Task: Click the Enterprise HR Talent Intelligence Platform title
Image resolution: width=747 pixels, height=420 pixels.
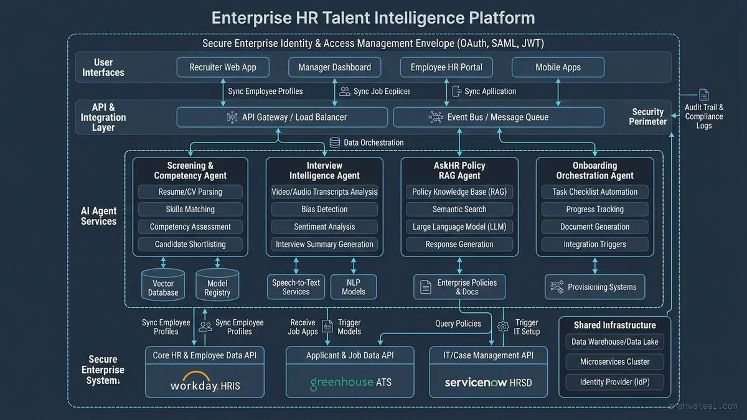Action: click(x=373, y=17)
